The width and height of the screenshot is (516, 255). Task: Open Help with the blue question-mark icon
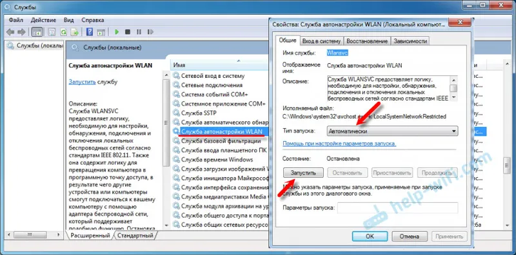(89, 32)
